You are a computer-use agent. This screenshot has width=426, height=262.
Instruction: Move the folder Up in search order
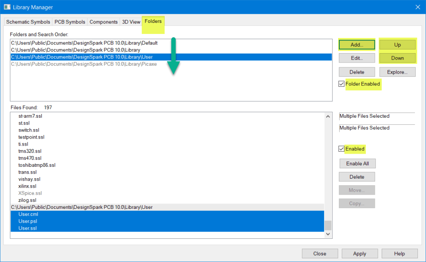click(397, 45)
